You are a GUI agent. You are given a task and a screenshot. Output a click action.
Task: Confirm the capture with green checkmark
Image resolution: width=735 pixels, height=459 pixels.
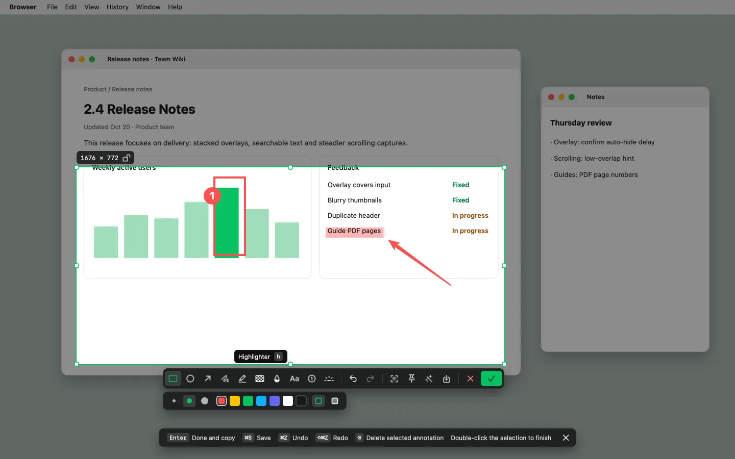492,379
